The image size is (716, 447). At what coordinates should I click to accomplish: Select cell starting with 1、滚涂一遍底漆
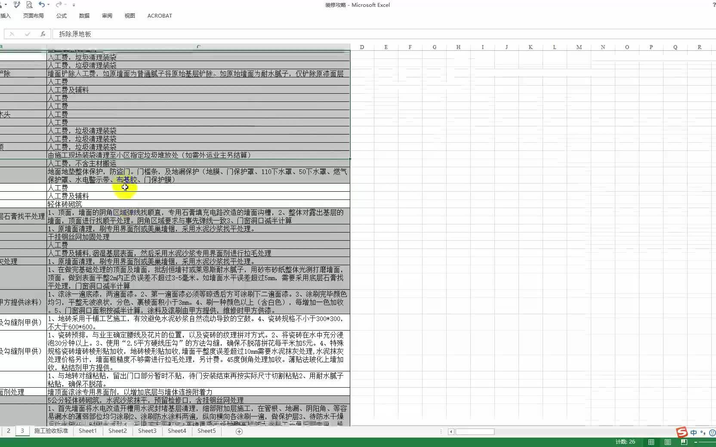tap(198, 302)
